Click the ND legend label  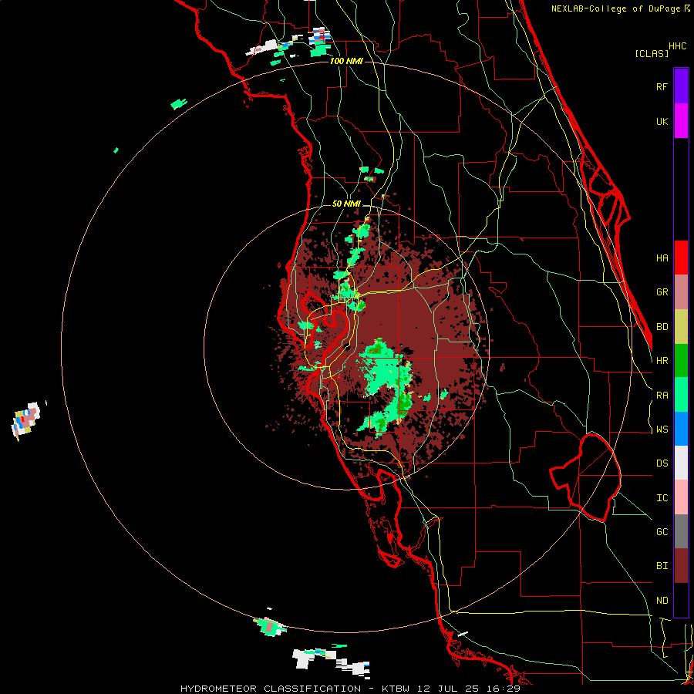tap(662, 601)
